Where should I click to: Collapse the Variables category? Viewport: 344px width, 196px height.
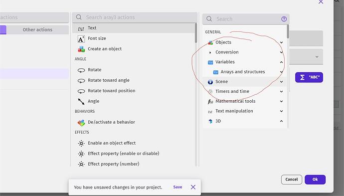click(281, 62)
